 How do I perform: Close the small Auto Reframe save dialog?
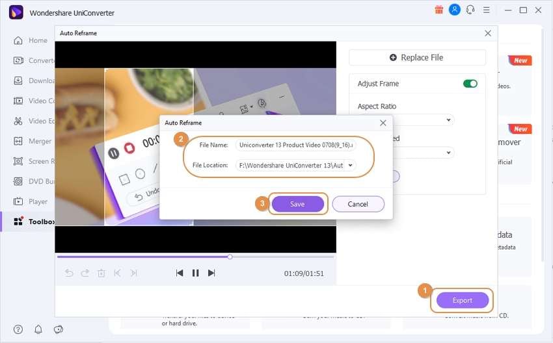coord(383,123)
